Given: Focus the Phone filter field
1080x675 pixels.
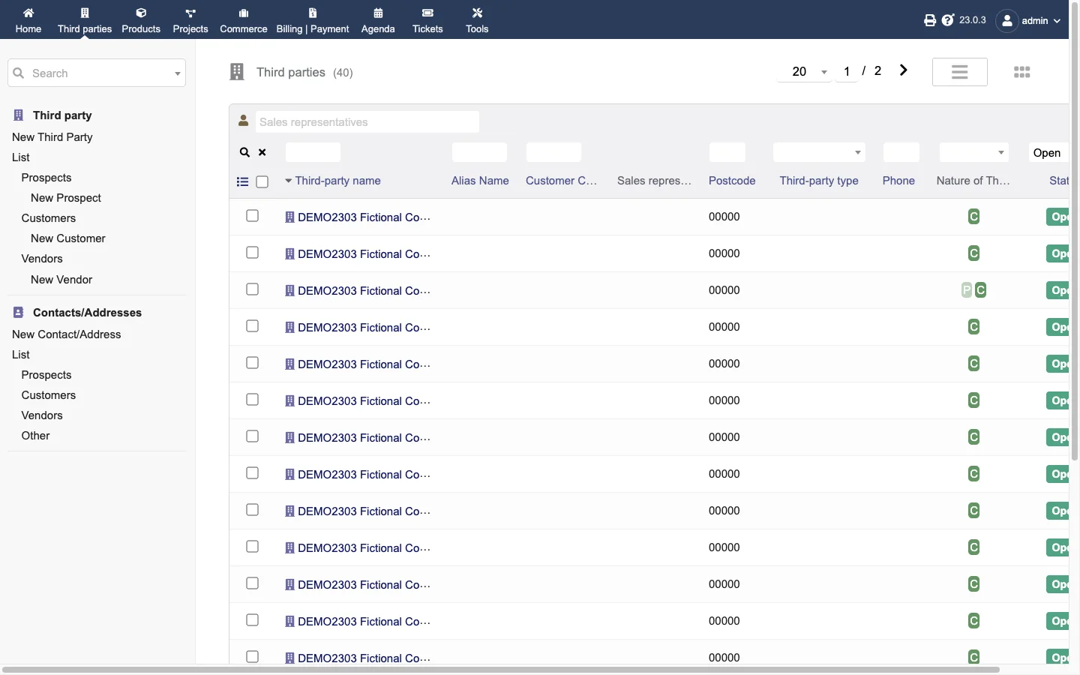Looking at the screenshot, I should pos(901,152).
